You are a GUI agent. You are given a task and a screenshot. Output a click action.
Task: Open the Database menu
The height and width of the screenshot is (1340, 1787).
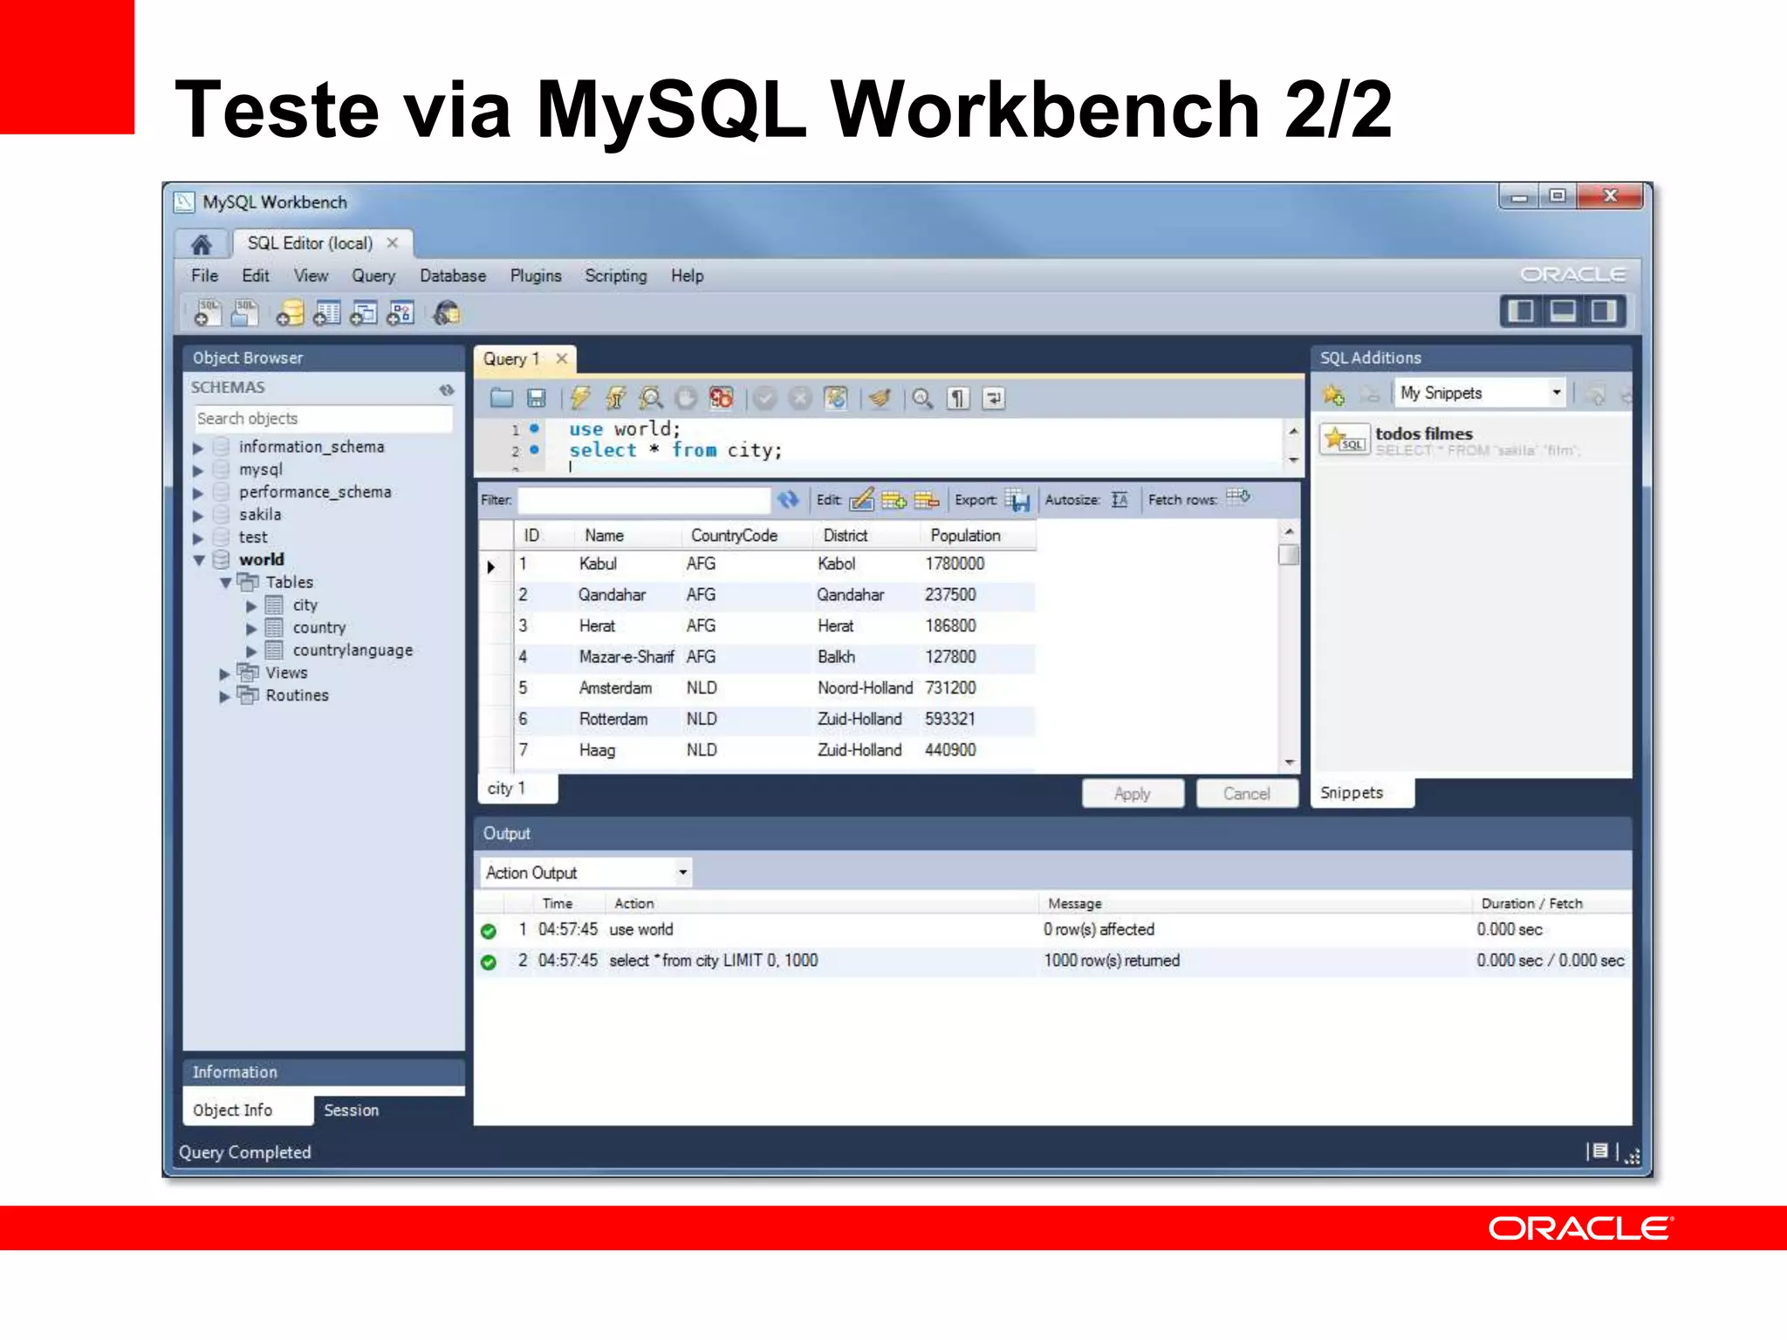[453, 276]
